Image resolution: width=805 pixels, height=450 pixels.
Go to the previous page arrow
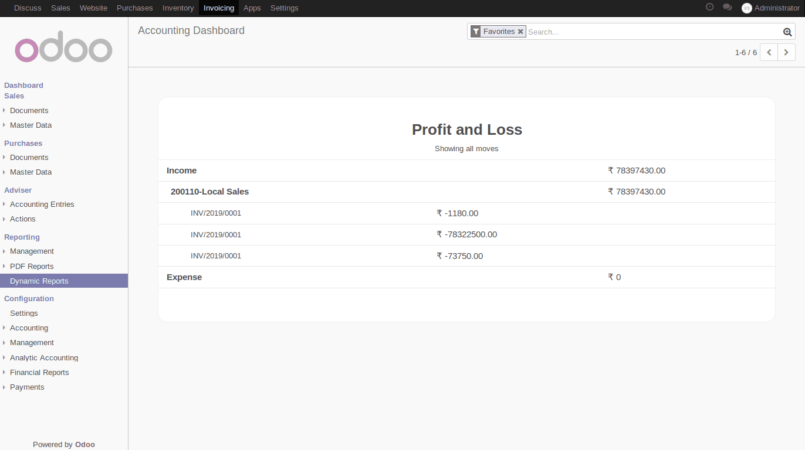[x=769, y=52]
